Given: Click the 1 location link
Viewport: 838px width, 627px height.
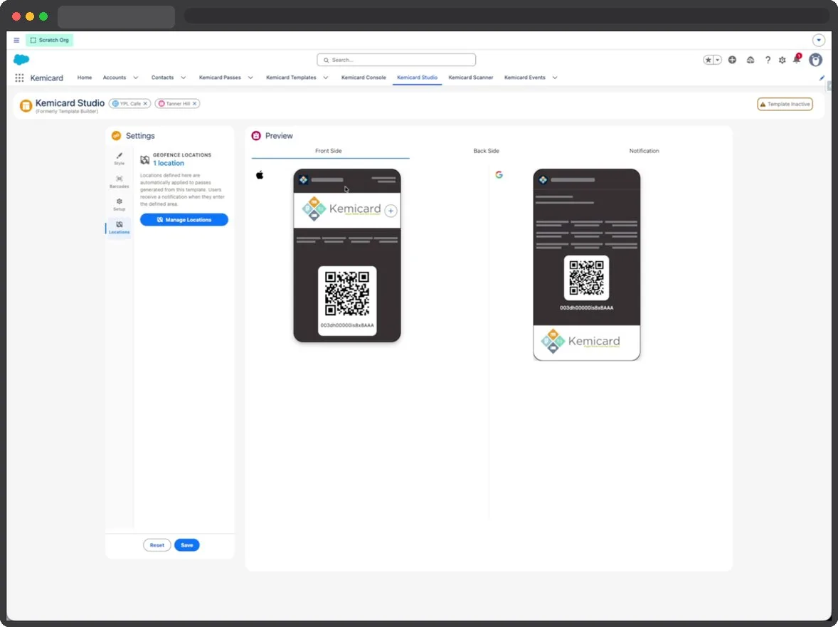Looking at the screenshot, I should tap(169, 164).
